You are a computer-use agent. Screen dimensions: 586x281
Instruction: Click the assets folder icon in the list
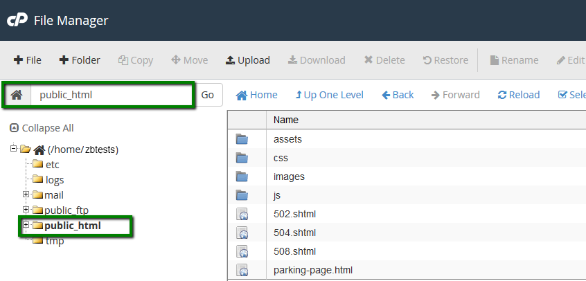pyautogui.click(x=242, y=139)
